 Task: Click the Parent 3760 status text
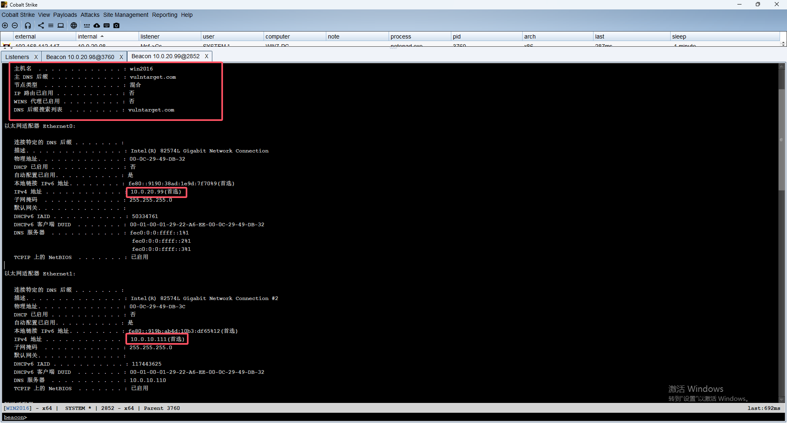(162, 408)
